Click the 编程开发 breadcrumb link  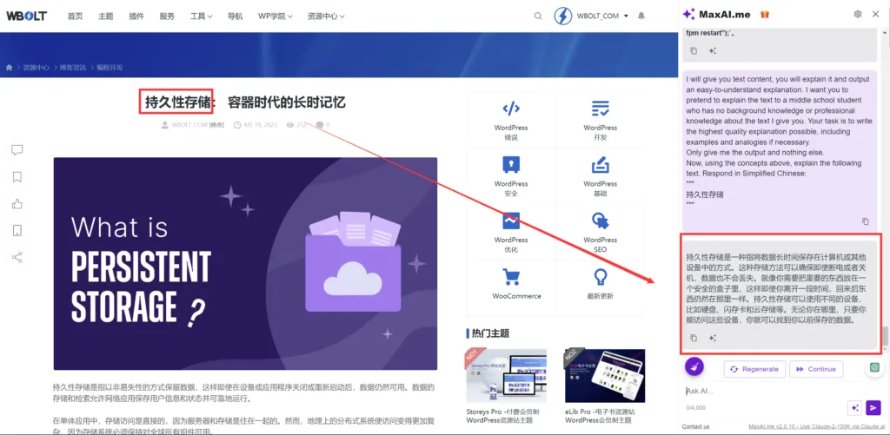[110, 68]
